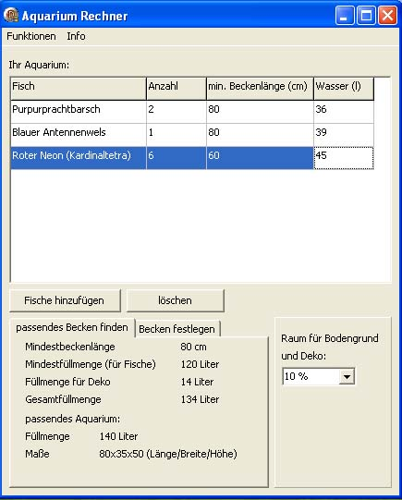Select the Blauer Antennenwels row

(192, 135)
